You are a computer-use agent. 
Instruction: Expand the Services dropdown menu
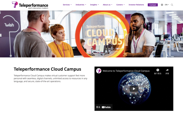tap(67, 5)
